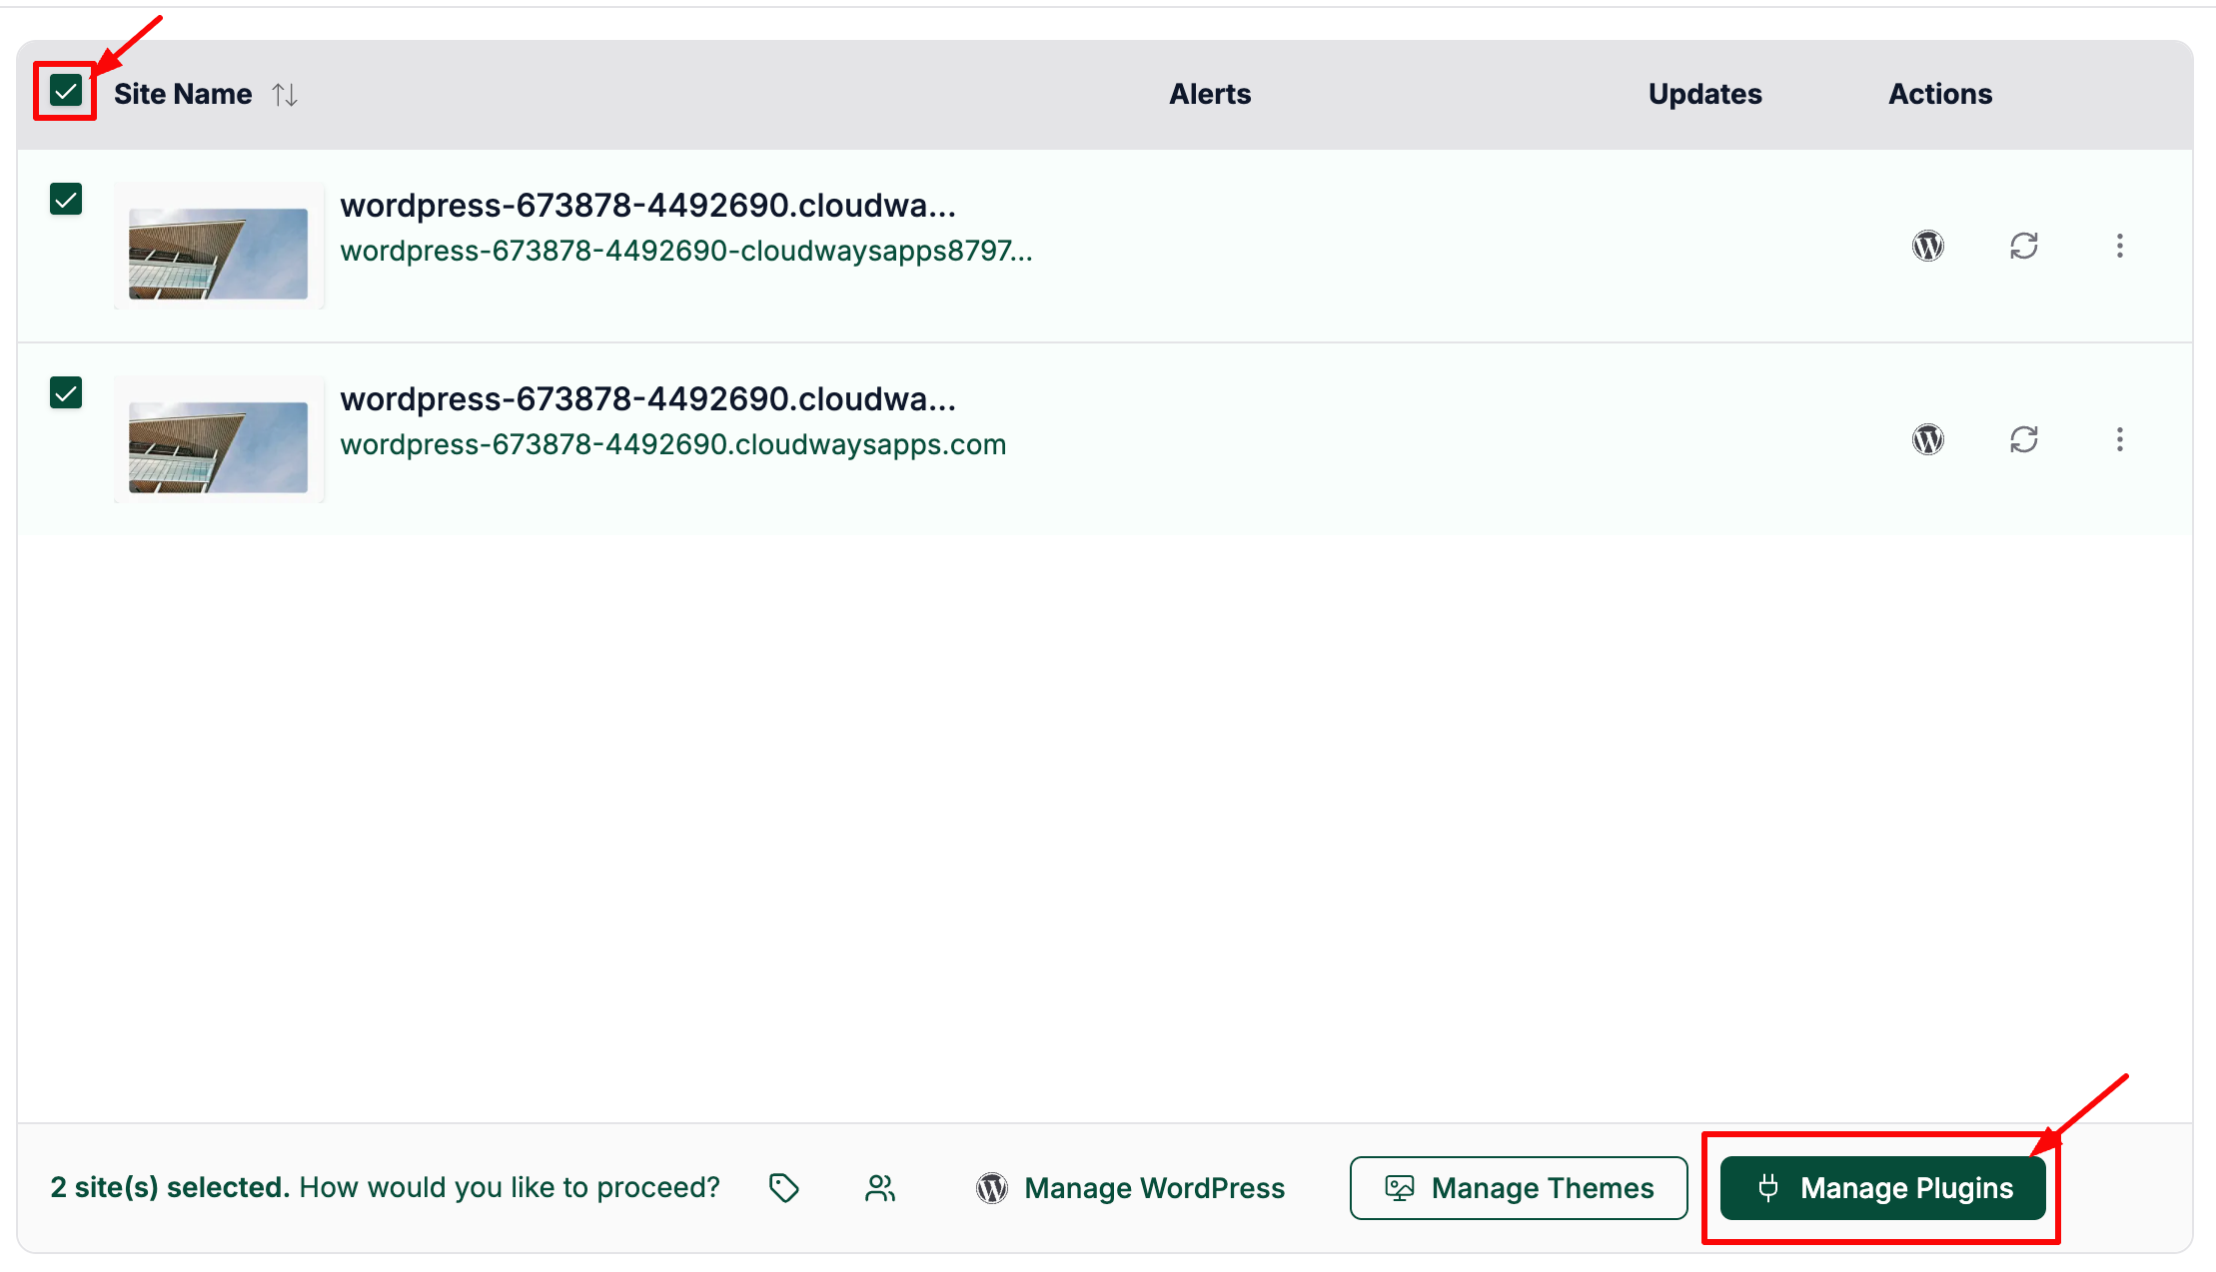
Task: Click the users icon in bottom bar
Action: pyautogui.click(x=880, y=1188)
